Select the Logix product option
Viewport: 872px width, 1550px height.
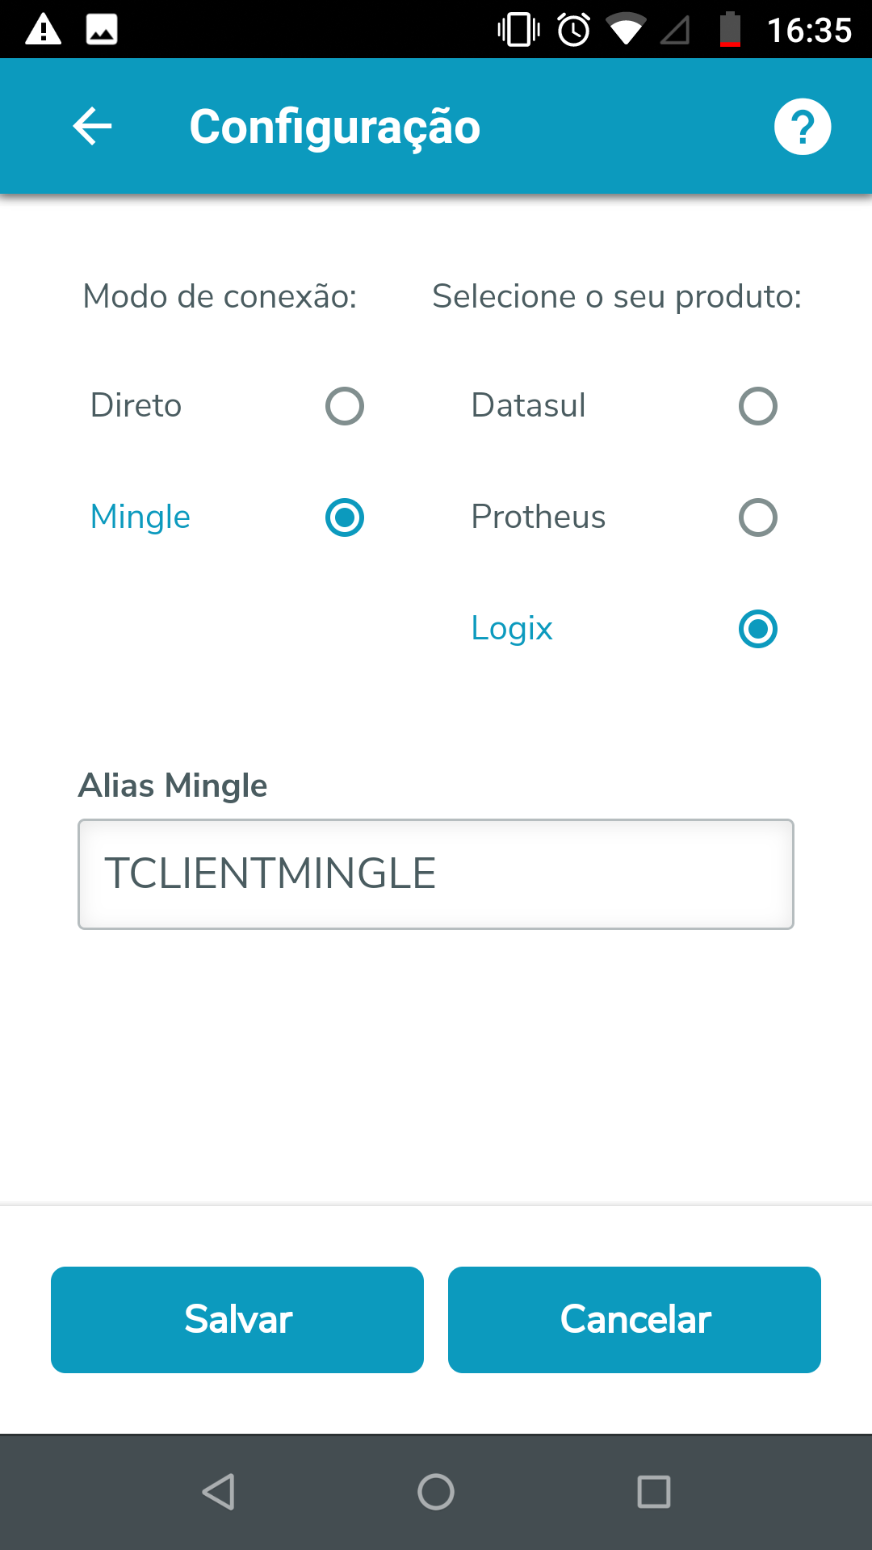(757, 629)
